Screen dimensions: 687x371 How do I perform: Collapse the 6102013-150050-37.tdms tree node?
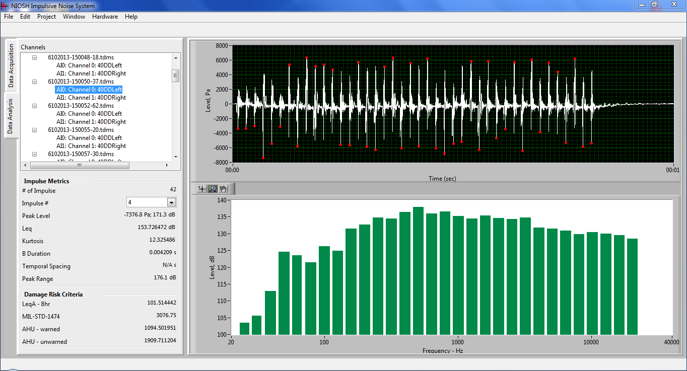coord(34,81)
